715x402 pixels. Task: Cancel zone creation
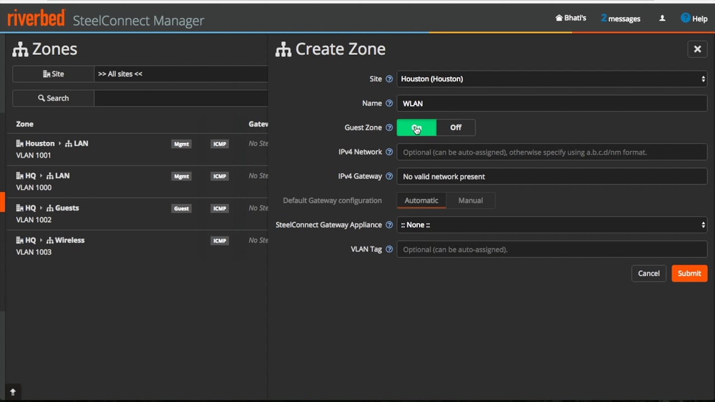click(x=649, y=274)
